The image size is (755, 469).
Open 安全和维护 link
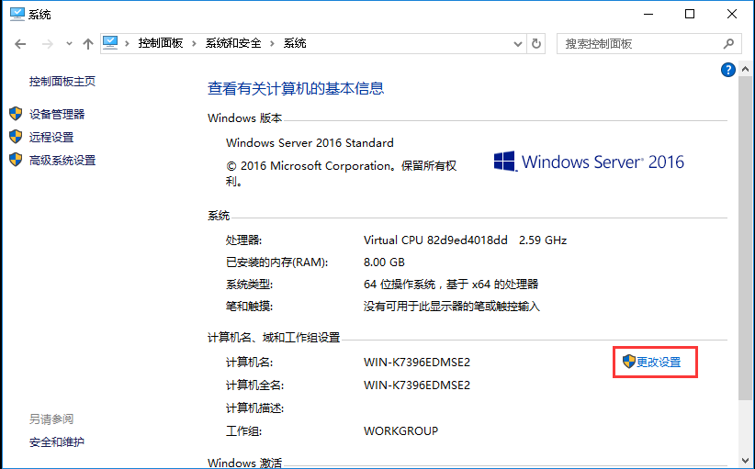coord(56,441)
